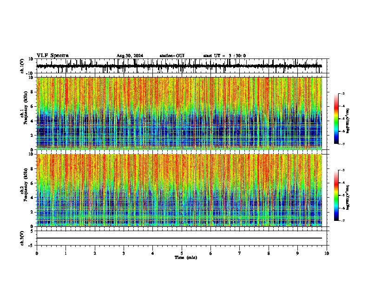The height and width of the screenshot is (284, 368).
Task: Click the "3" tick on the time axis
Action: coord(124,253)
